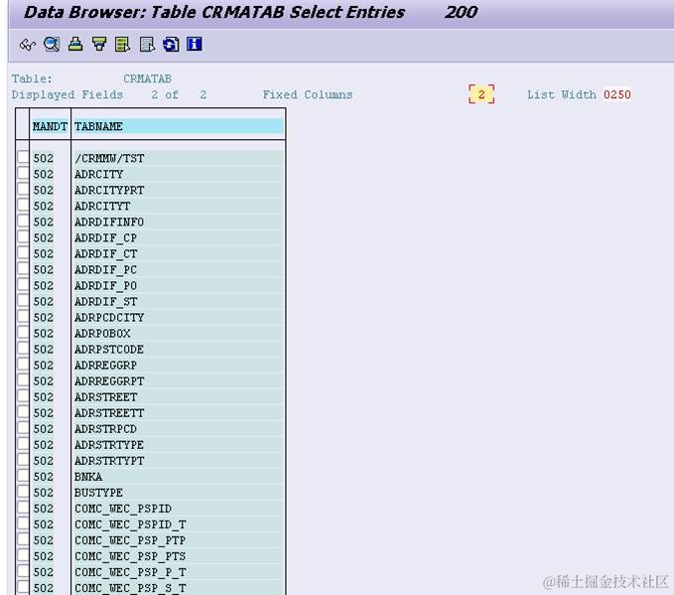The height and width of the screenshot is (595, 674).
Task: Click the ADRDIFINFO table name cell
Action: 178,222
